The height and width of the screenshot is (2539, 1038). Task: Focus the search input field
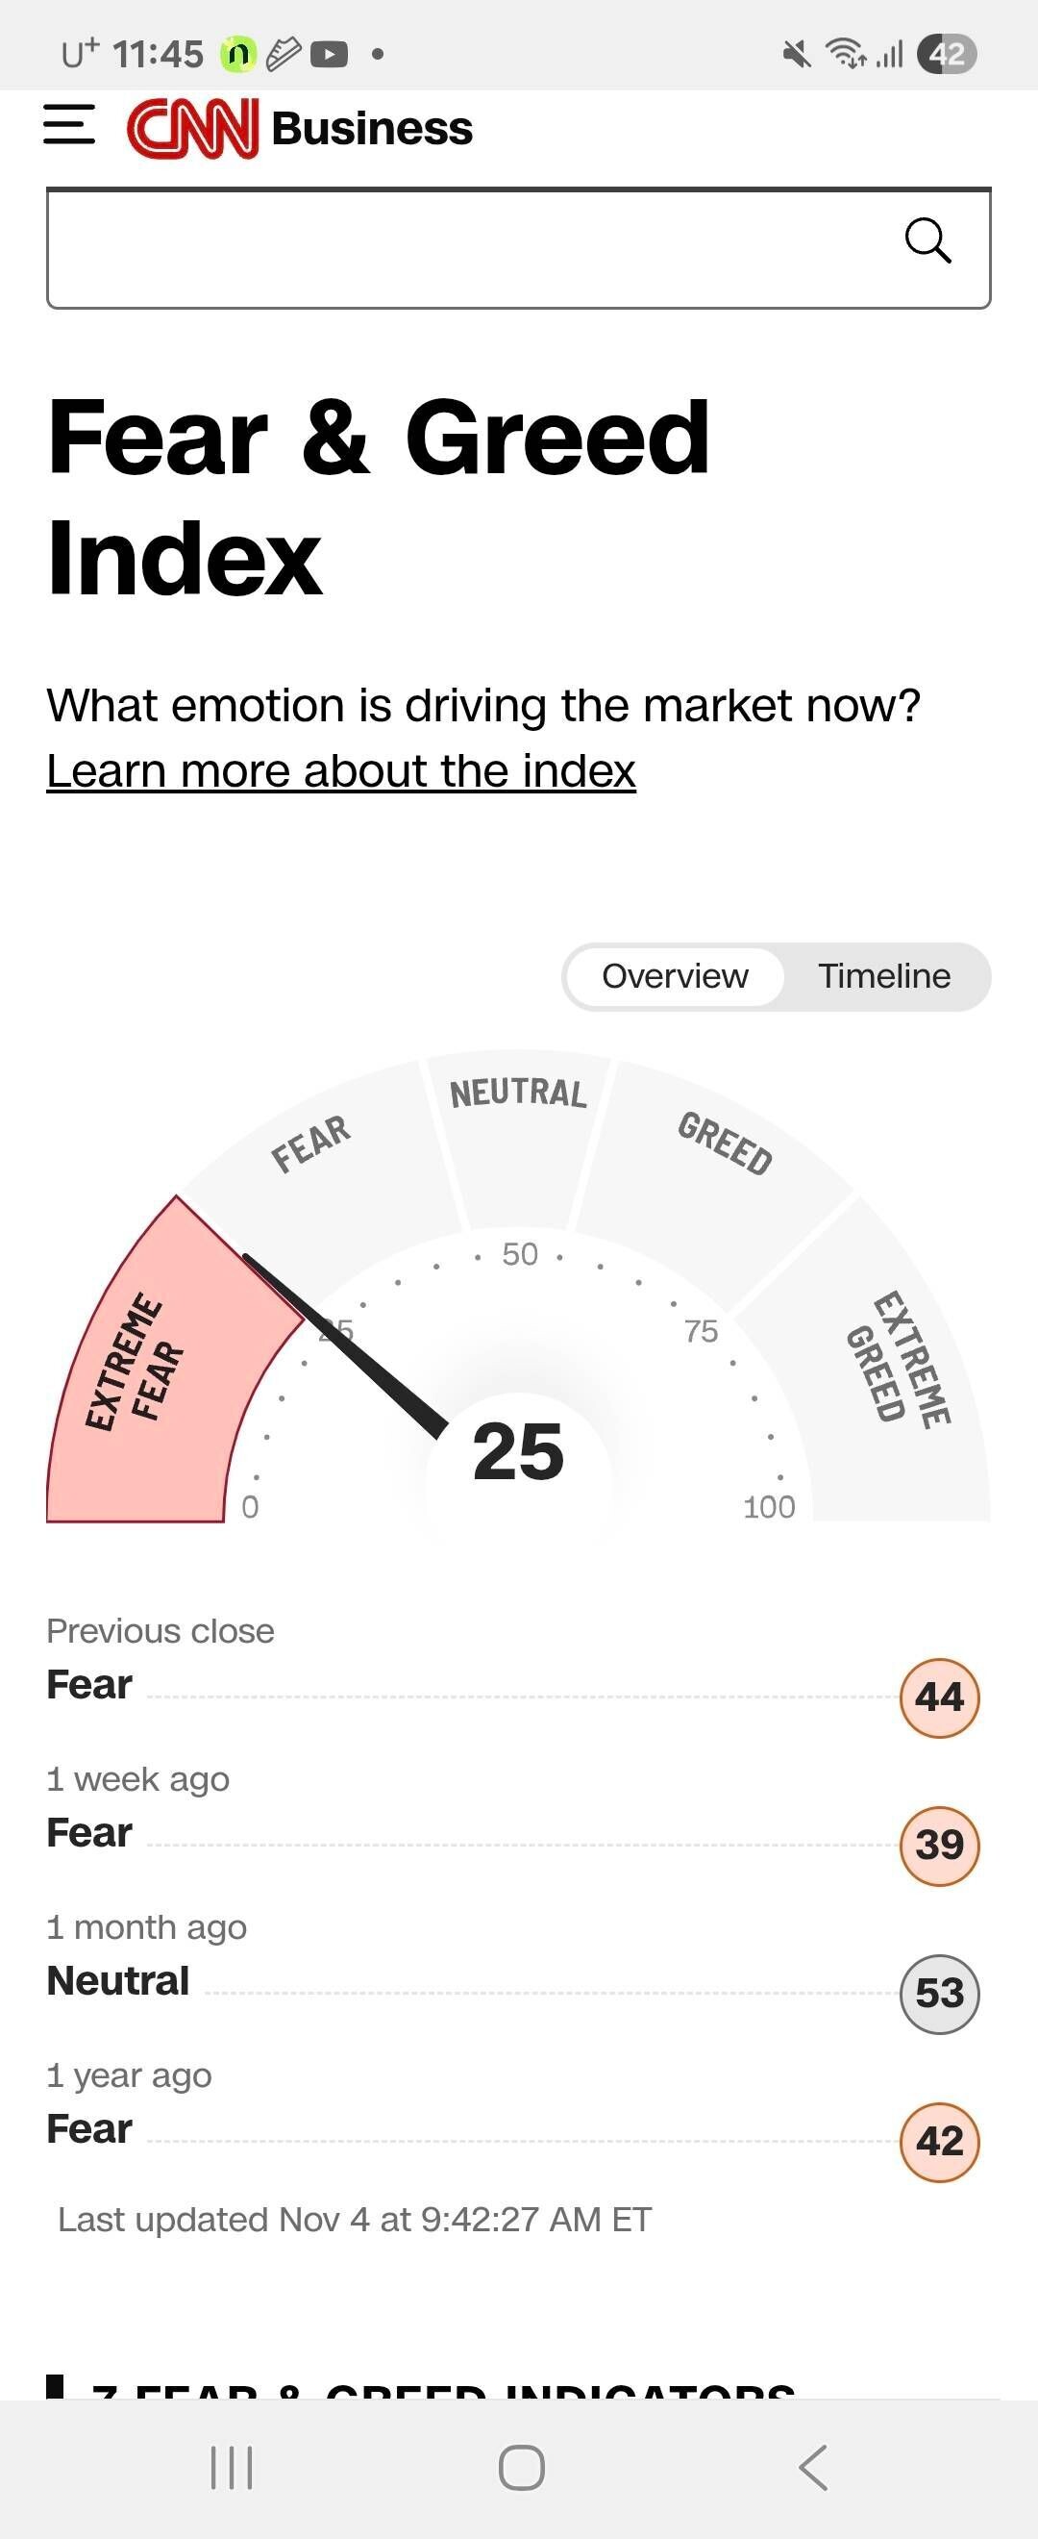(473, 248)
